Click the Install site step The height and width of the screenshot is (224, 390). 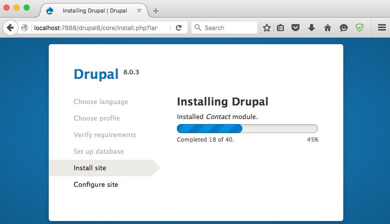tap(90, 168)
